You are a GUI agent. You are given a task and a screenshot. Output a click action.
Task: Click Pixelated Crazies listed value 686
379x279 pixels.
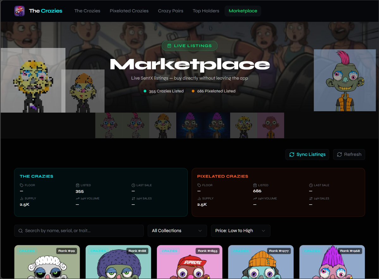coord(257,191)
